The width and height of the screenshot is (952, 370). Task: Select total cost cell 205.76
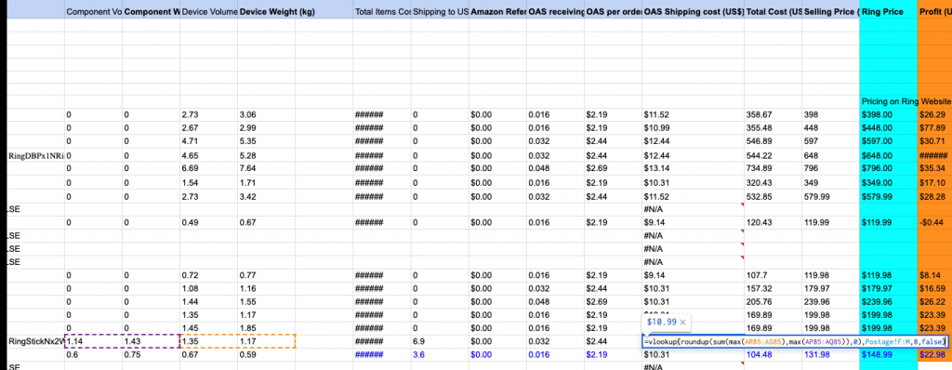point(773,302)
